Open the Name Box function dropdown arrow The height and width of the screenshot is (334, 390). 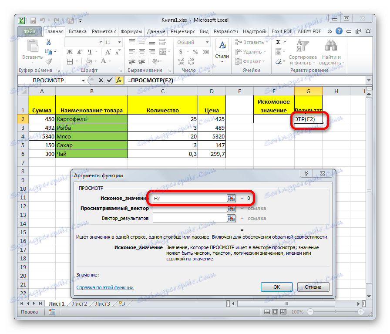click(83, 81)
